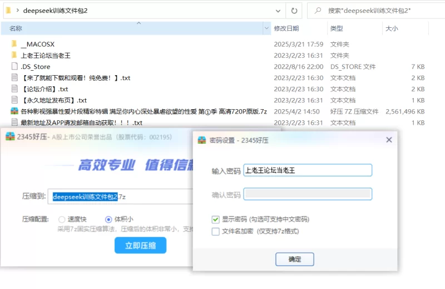Enable the 文件名加密 checkbox
445x289 pixels.
coord(216,232)
